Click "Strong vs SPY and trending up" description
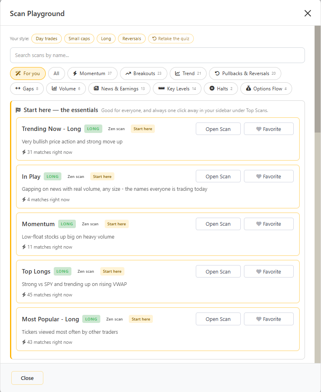This screenshot has height=392, width=321. pos(75,284)
